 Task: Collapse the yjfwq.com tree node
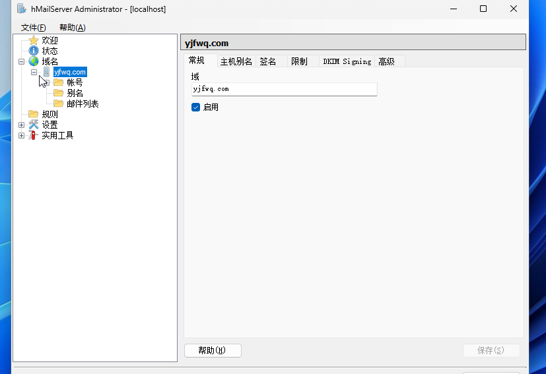pyautogui.click(x=34, y=72)
